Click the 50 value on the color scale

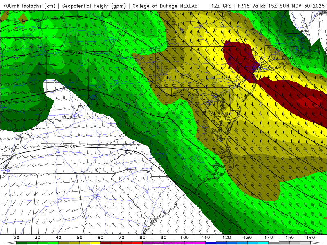pos(79,238)
